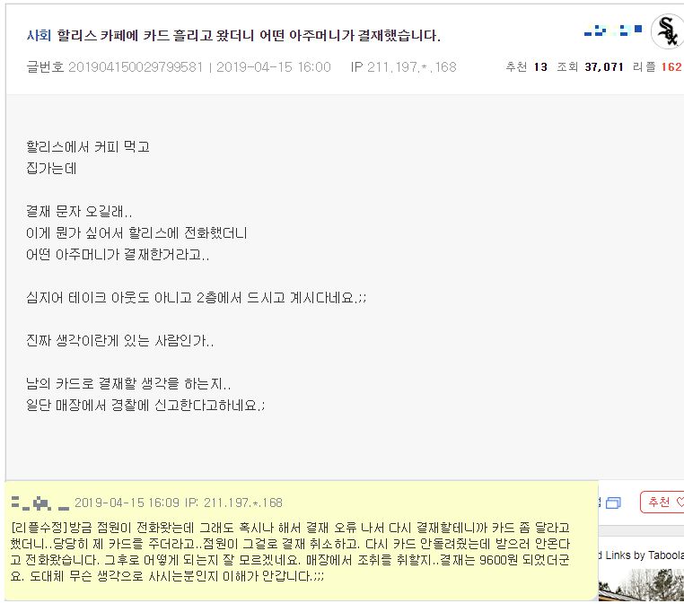This screenshot has width=684, height=612.
Task: Click the 리플 162 reply count
Action: pos(657,66)
